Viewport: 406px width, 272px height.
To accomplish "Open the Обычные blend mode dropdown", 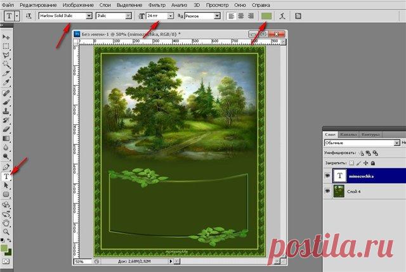I will (x=396, y=143).
